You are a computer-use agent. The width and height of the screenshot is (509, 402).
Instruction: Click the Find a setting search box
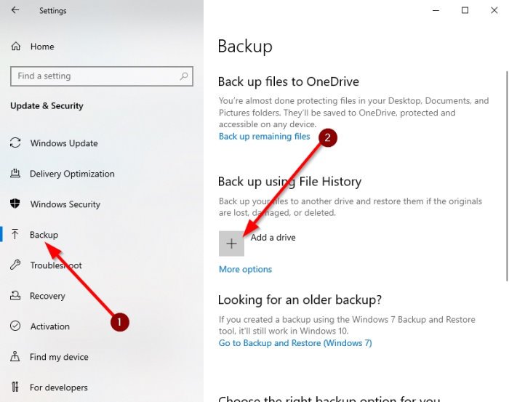[102, 76]
